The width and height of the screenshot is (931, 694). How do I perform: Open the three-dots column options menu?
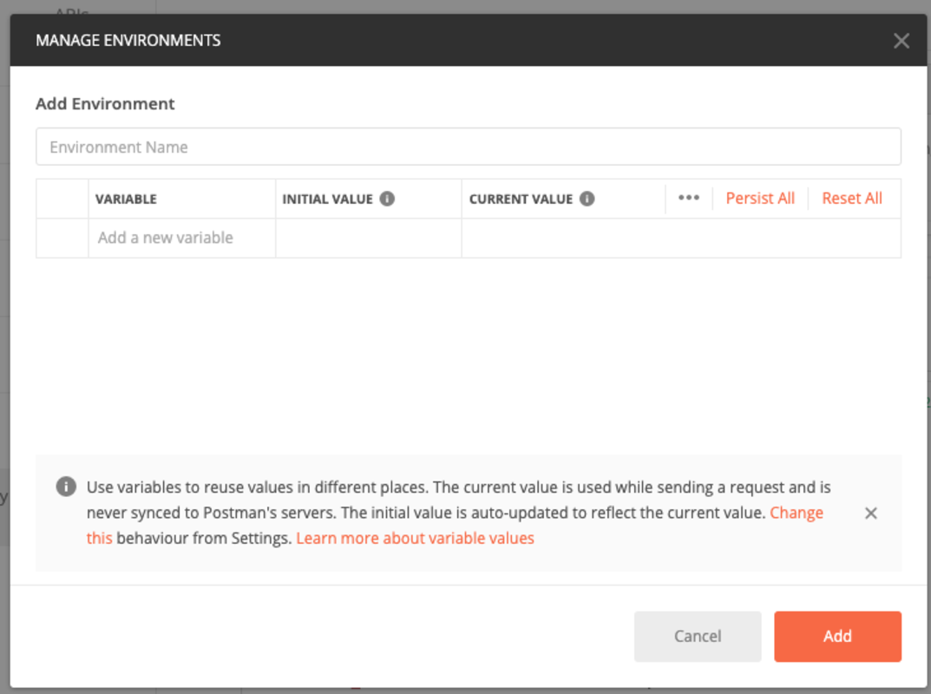coord(689,199)
